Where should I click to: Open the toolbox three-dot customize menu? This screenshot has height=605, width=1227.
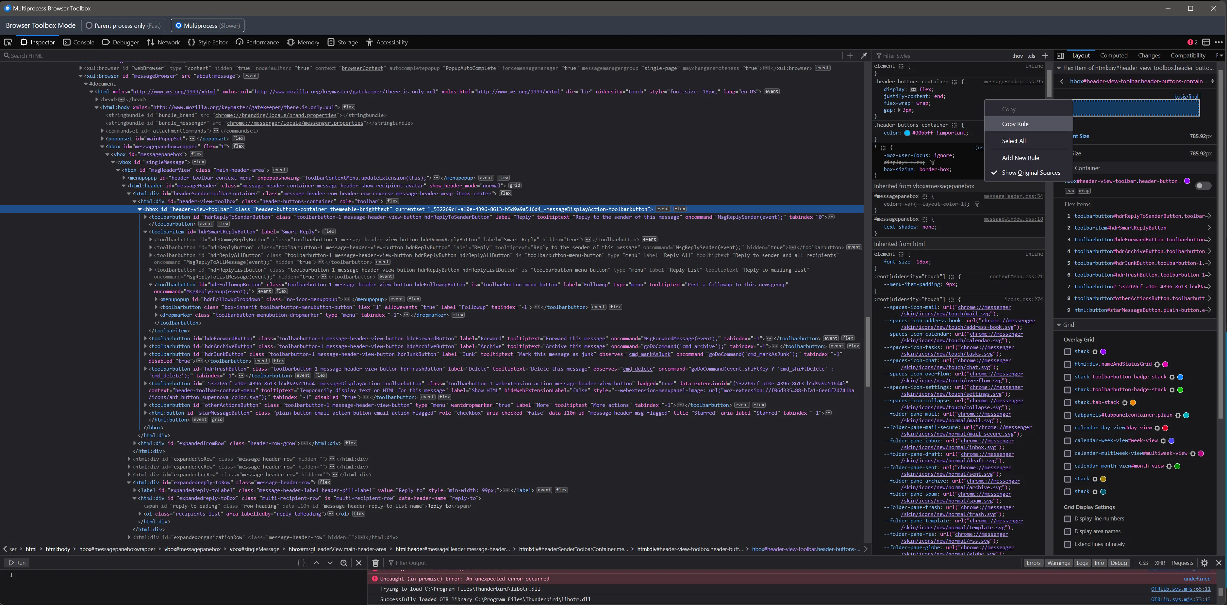(x=1219, y=42)
